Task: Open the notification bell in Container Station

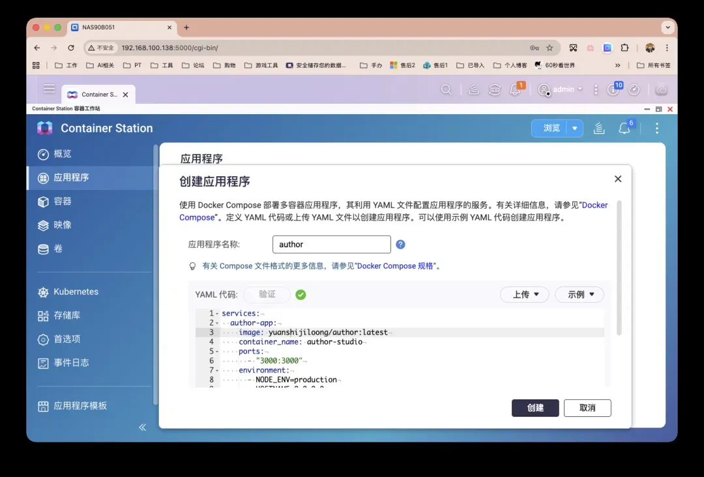Action: pyautogui.click(x=624, y=129)
